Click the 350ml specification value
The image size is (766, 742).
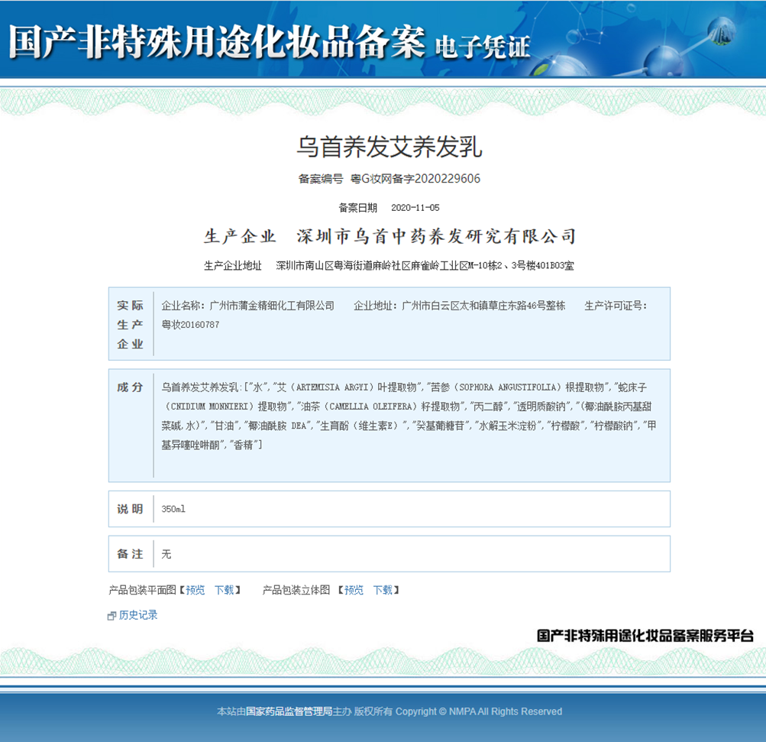click(x=173, y=509)
